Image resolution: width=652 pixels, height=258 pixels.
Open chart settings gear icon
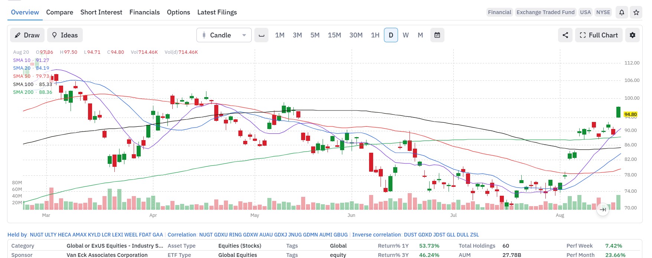click(x=632, y=35)
